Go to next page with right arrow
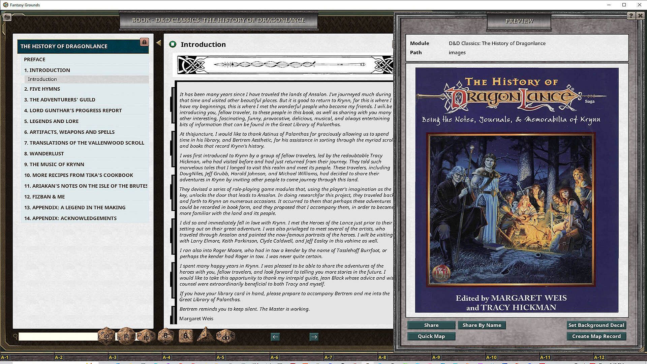The image size is (647, 364). coord(314,337)
